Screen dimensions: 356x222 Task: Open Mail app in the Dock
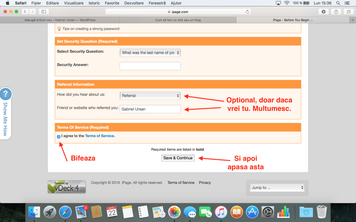81,212
